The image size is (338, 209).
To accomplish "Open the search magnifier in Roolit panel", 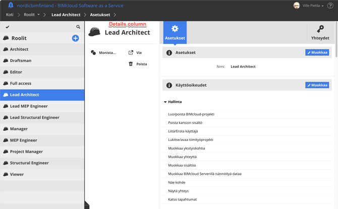I will tap(78, 27).
